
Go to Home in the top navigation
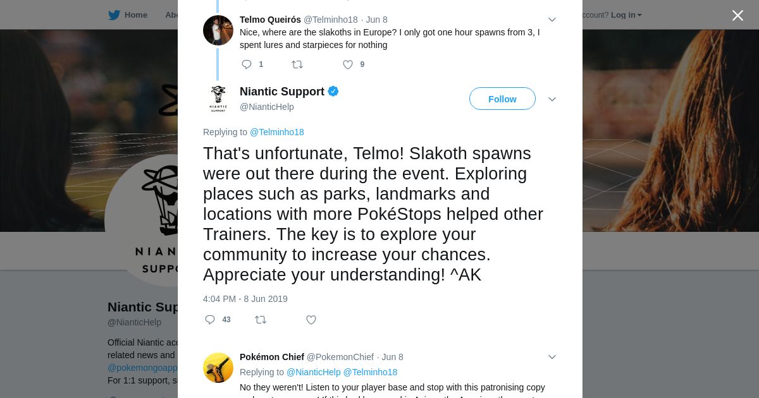tap(136, 15)
